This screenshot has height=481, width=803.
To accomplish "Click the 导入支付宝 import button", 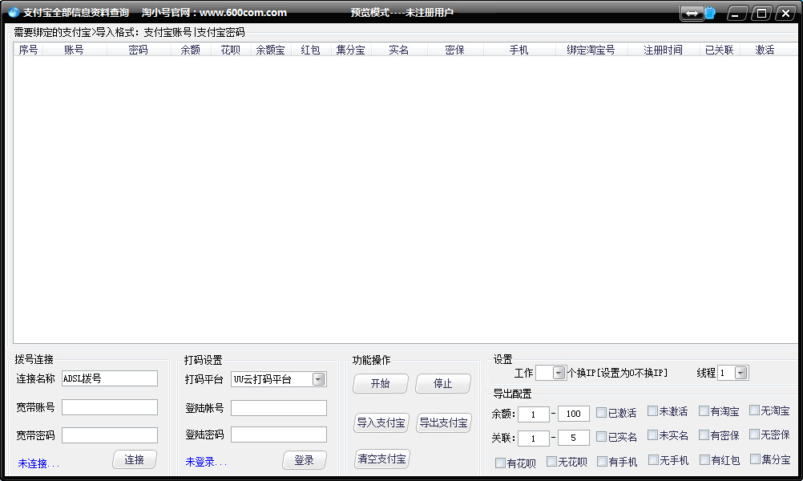I will [x=381, y=423].
